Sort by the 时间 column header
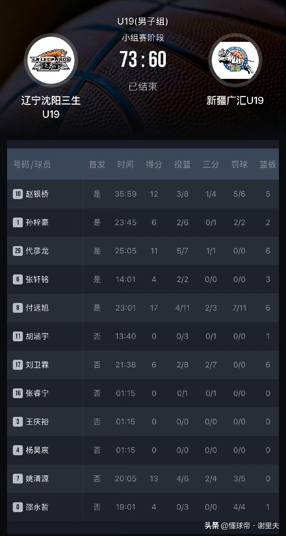This screenshot has width=286, height=536. (x=125, y=164)
